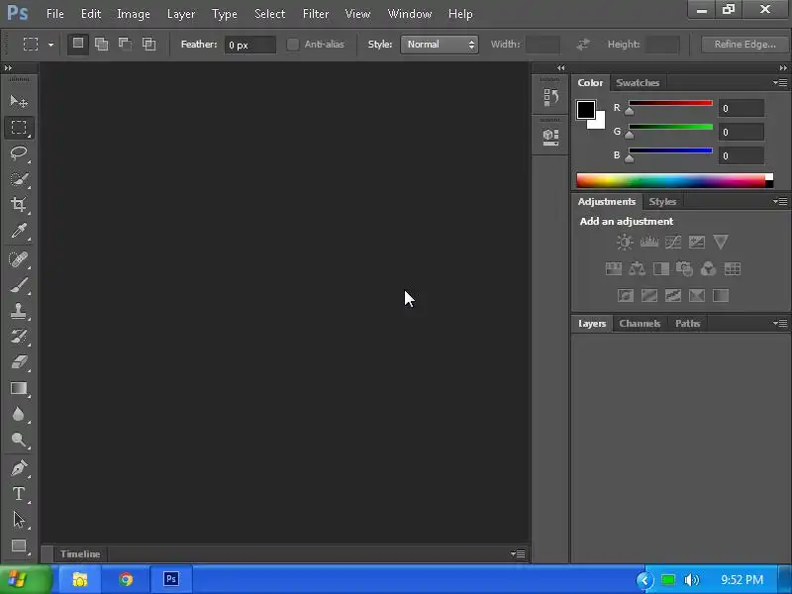The width and height of the screenshot is (792, 594).
Task: Add an Exposure adjustment
Action: coord(697,243)
